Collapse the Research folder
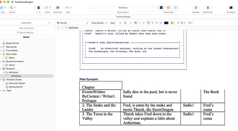The width and height of the screenshot is (238, 131). [x=1, y=69]
